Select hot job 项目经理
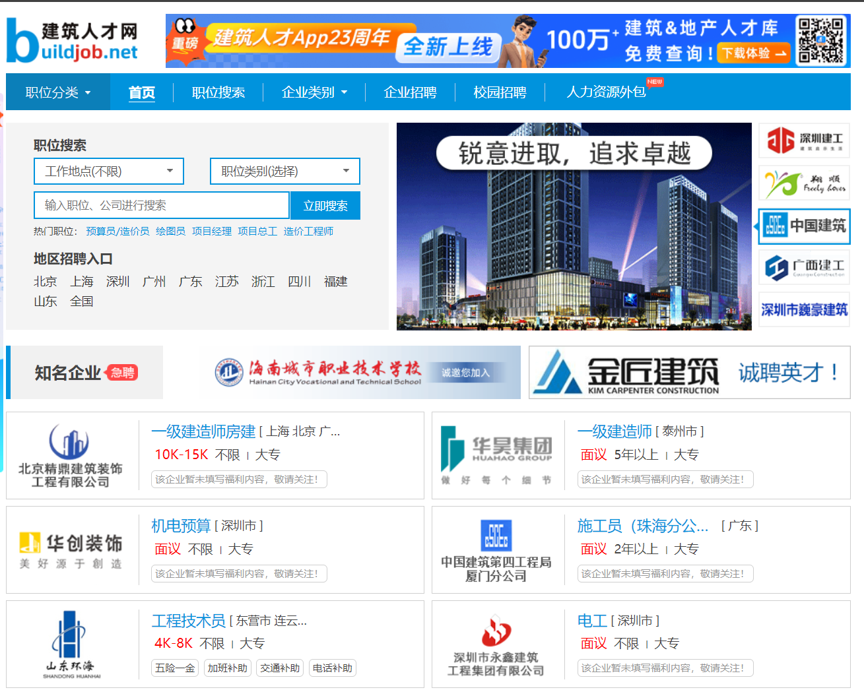The width and height of the screenshot is (864, 690). (x=212, y=232)
